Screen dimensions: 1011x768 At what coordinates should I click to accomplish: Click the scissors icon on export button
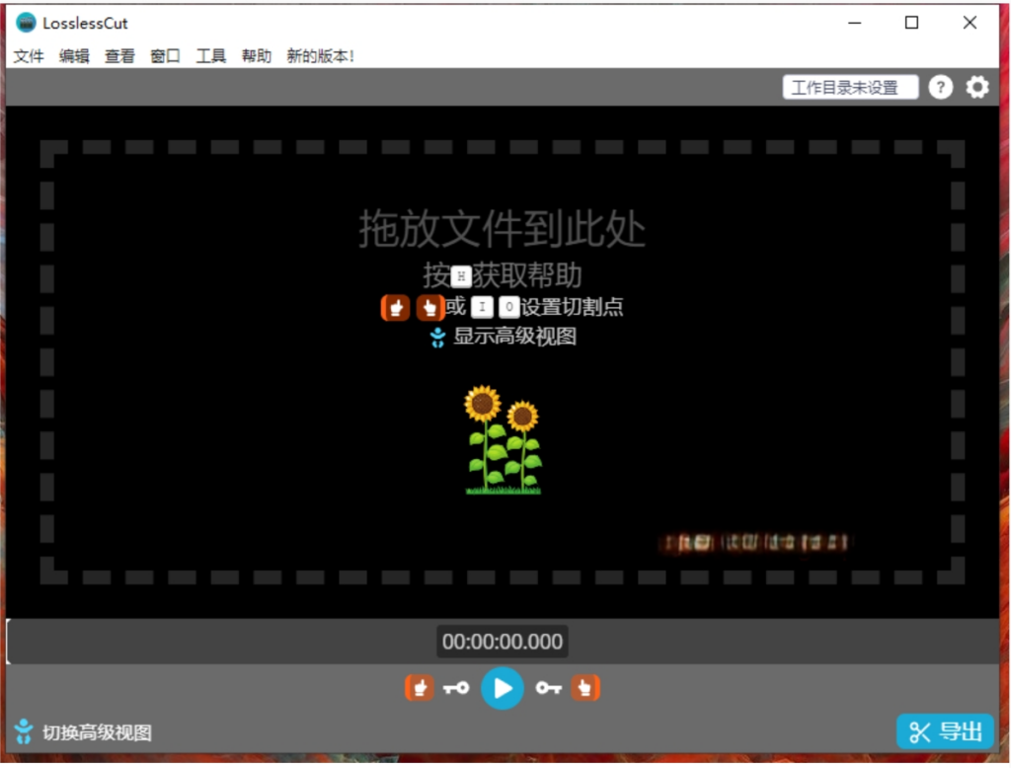point(920,731)
